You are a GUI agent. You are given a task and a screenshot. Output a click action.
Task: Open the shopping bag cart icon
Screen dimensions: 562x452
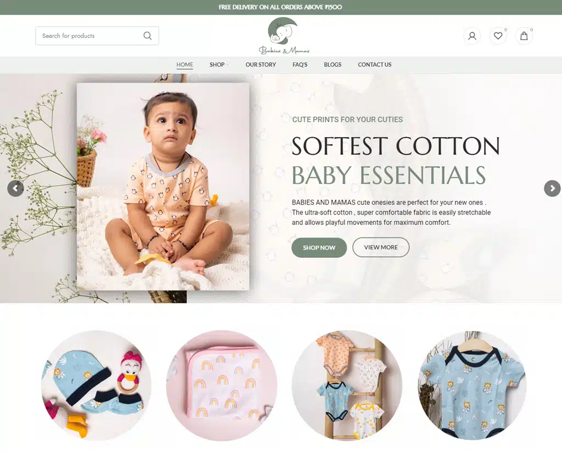coord(524,36)
